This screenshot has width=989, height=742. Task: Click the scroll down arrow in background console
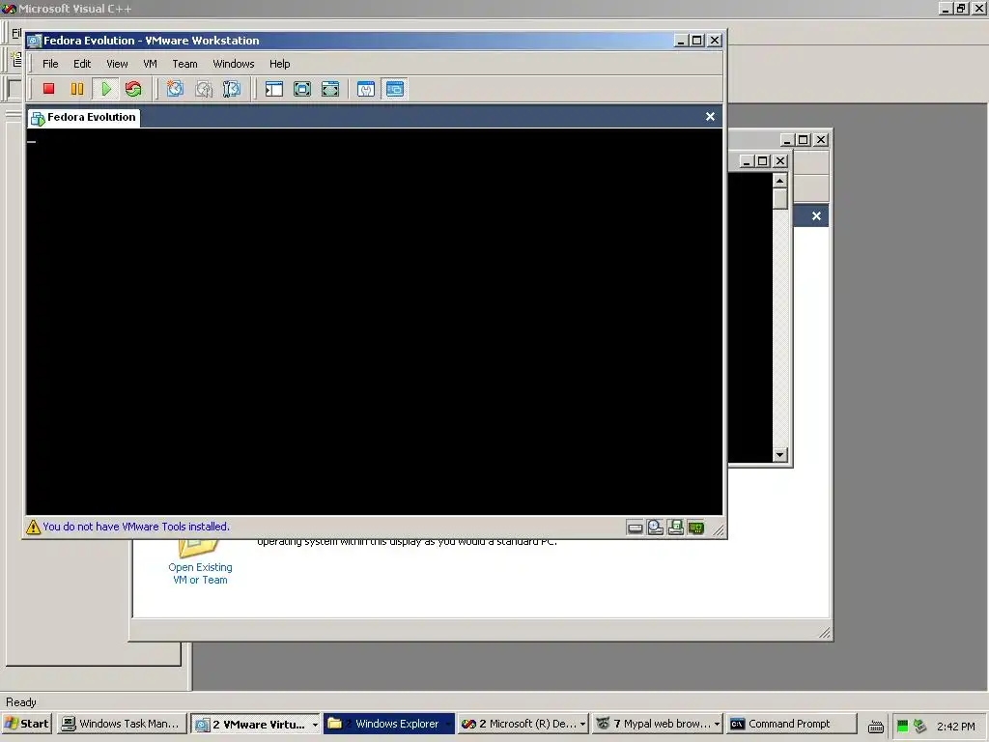[x=780, y=455]
